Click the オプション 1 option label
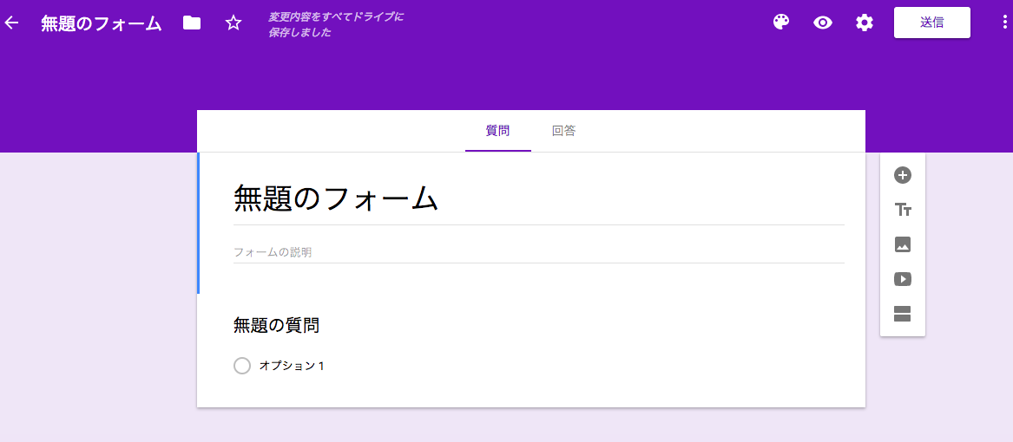Screen dimensions: 1013x442 click(292, 366)
